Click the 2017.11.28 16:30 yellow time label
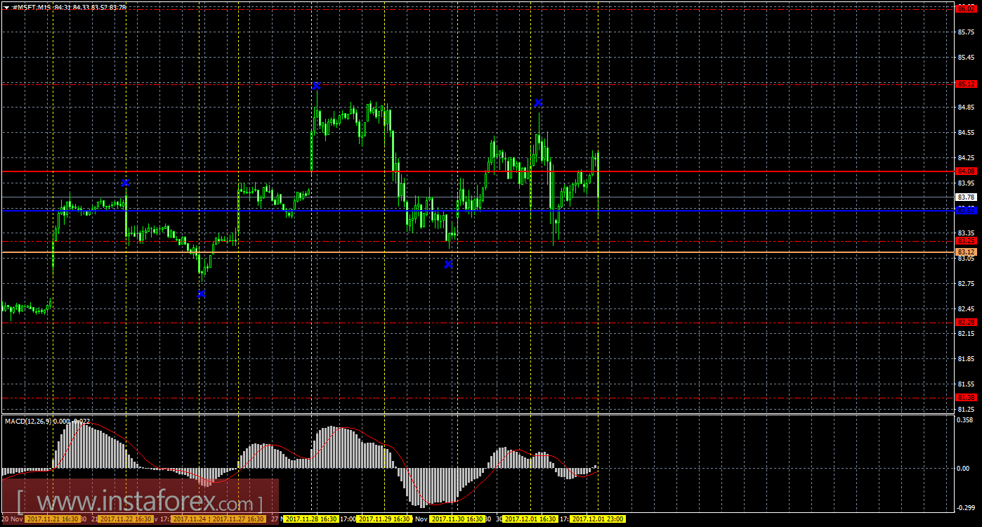 click(310, 519)
